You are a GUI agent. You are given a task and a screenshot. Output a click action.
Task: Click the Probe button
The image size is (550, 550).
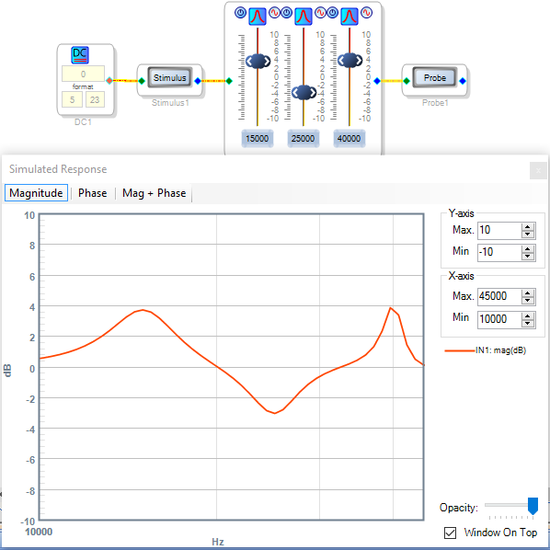[x=435, y=78]
